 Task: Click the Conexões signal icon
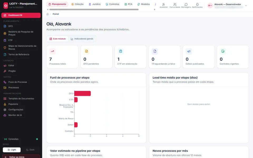click(x=6, y=139)
